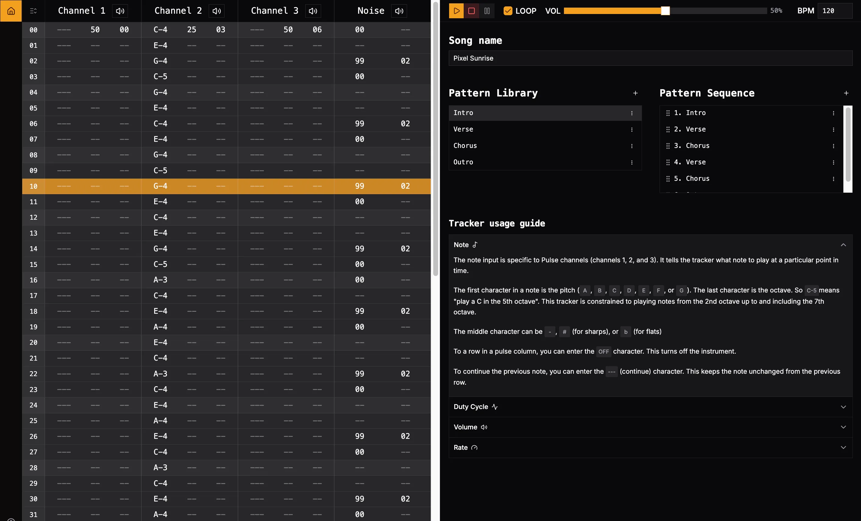The image size is (861, 521).
Task: Open options menu for sequence 4. Verse
Action: pos(833,162)
